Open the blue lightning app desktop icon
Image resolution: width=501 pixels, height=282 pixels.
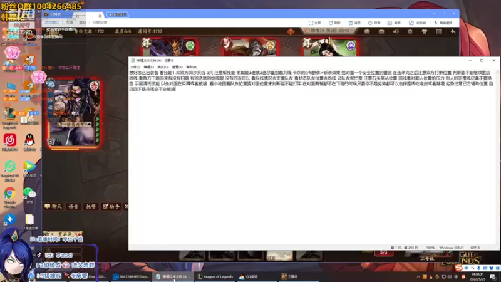(9, 220)
